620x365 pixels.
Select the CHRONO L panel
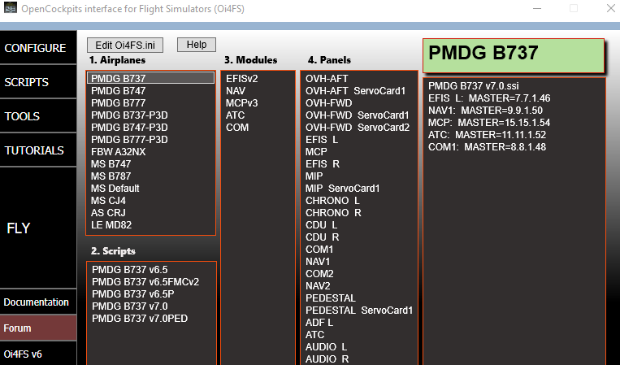click(332, 200)
